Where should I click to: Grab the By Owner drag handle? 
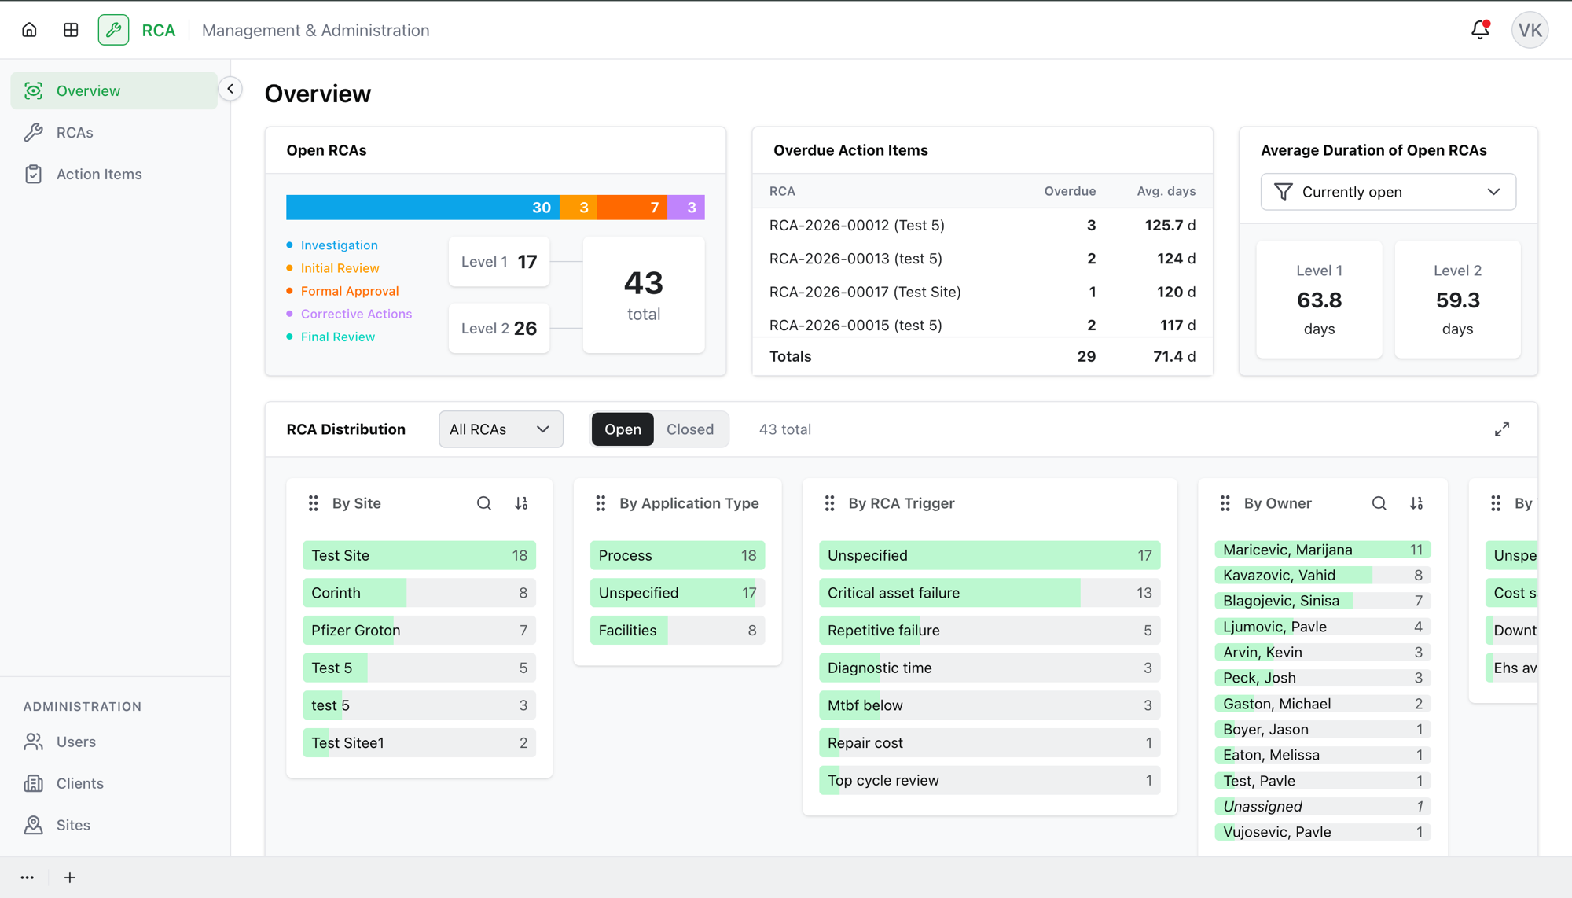click(1225, 503)
